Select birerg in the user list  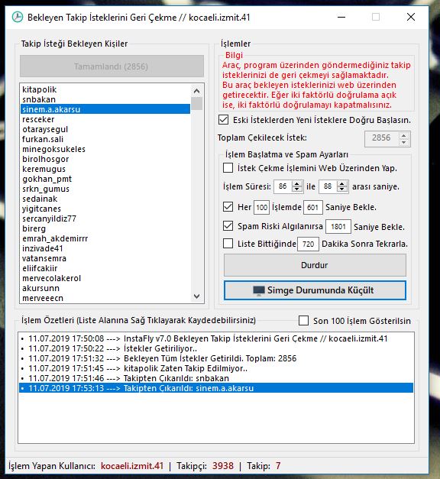pyautogui.click(x=105, y=228)
